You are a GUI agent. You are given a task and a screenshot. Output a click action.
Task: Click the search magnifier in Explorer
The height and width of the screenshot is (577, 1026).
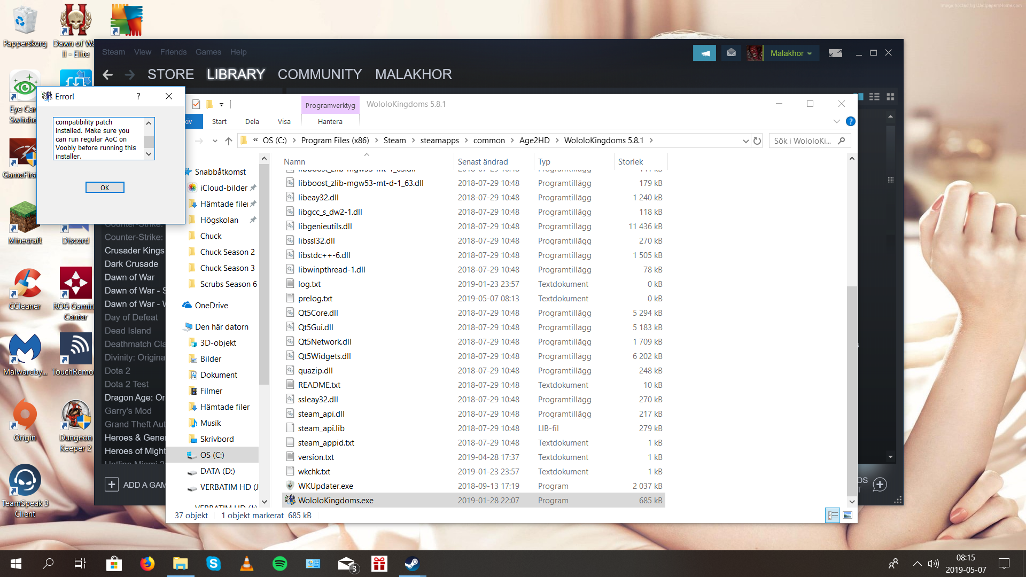coord(841,141)
